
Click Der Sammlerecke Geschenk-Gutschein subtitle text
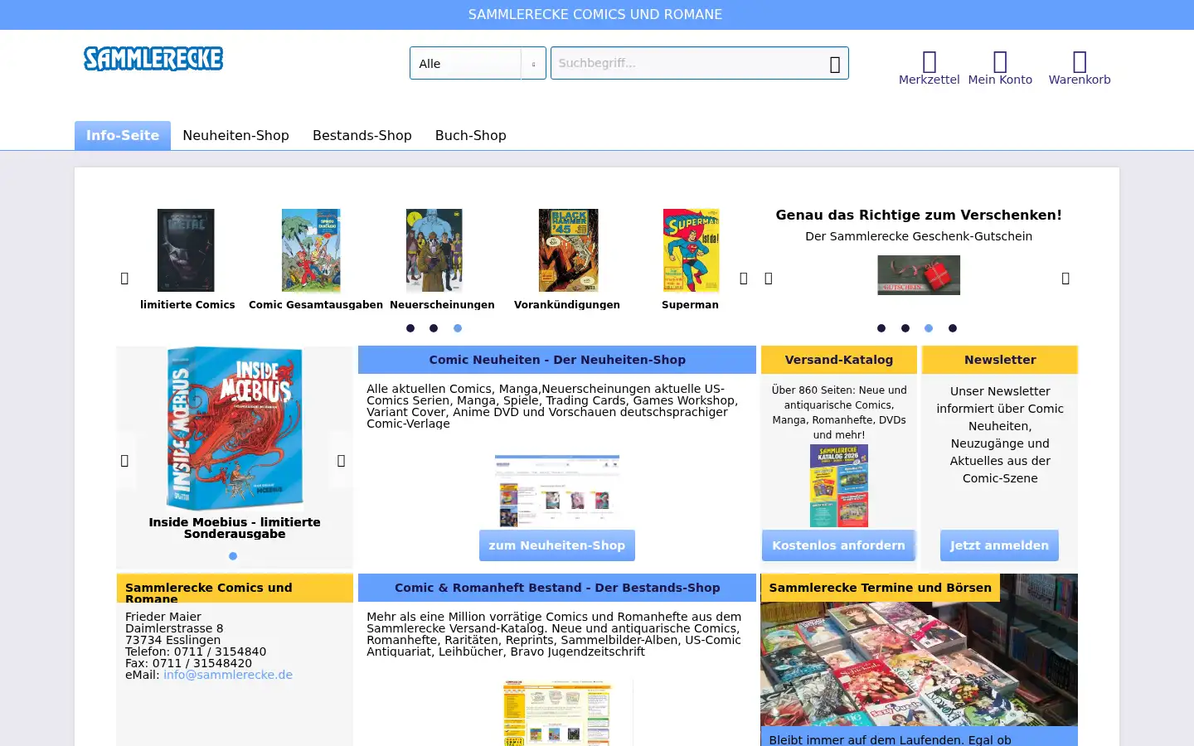919,236
